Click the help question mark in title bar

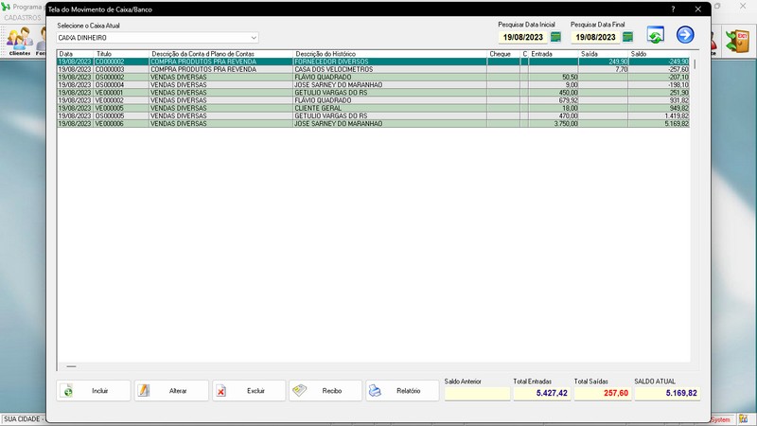(673, 9)
